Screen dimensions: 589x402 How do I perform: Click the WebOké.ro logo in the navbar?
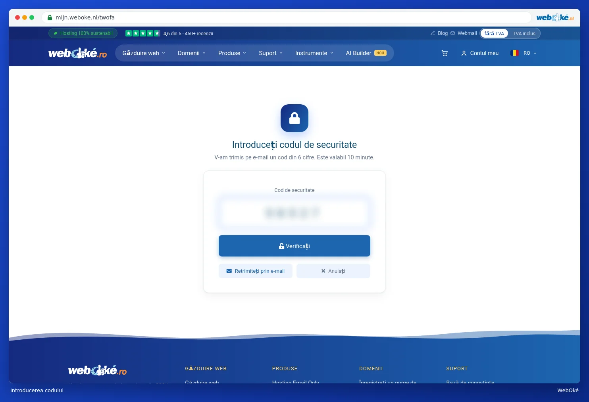click(x=77, y=53)
